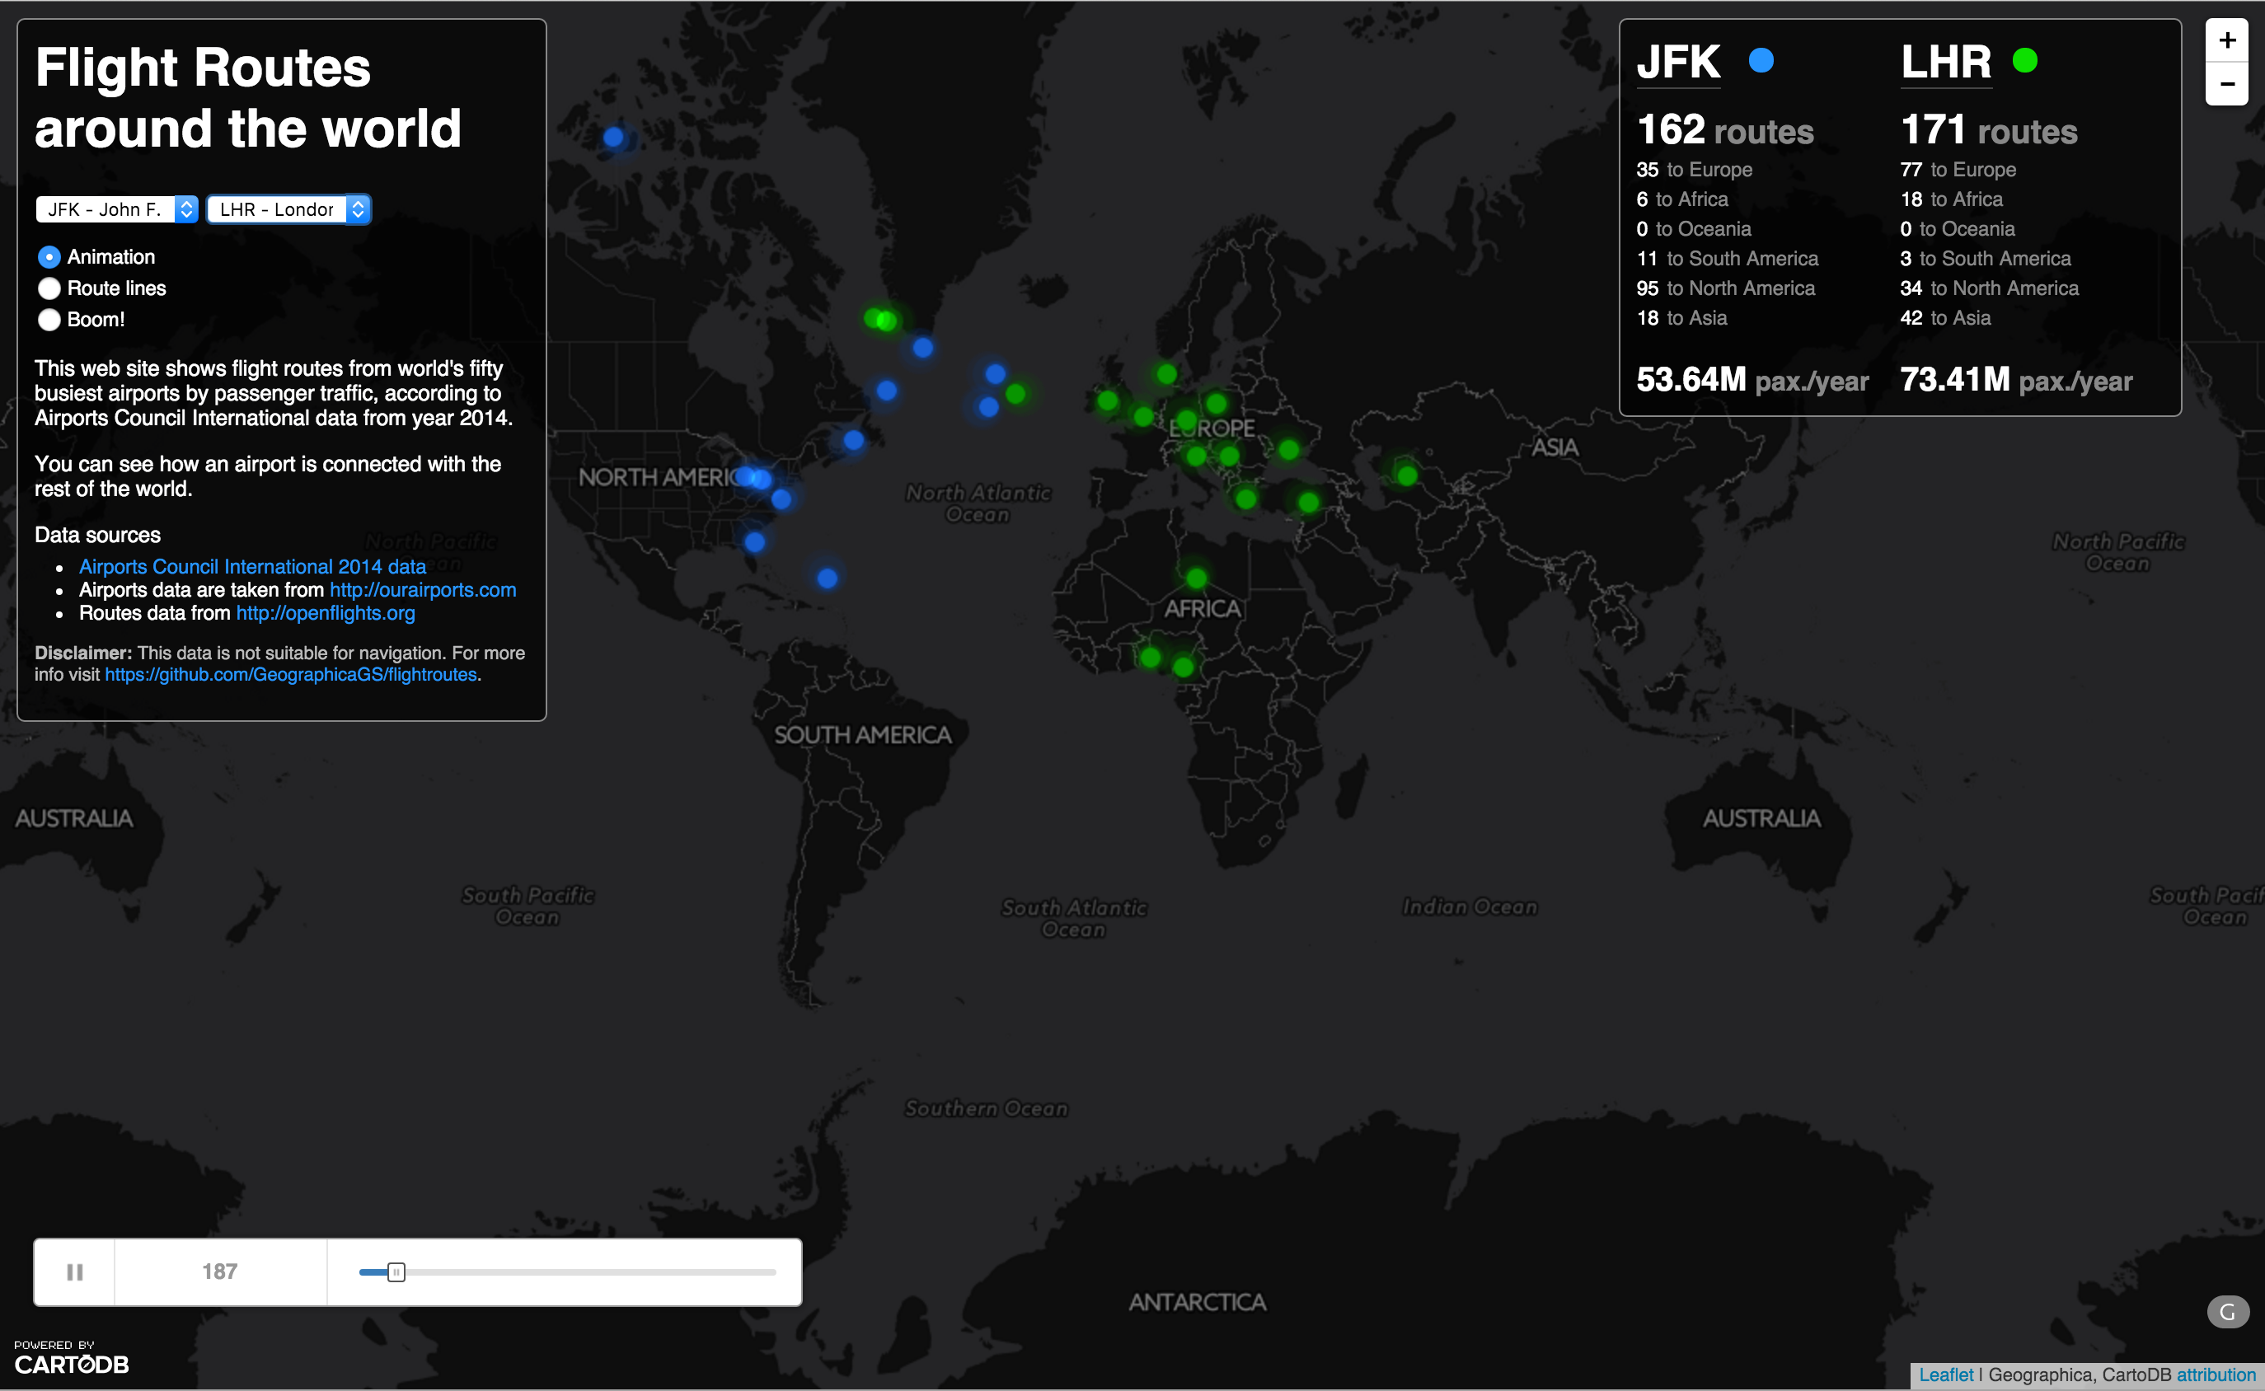Click the ANTARCTICA map label
This screenshot has width=2265, height=1391.
(x=1197, y=1302)
